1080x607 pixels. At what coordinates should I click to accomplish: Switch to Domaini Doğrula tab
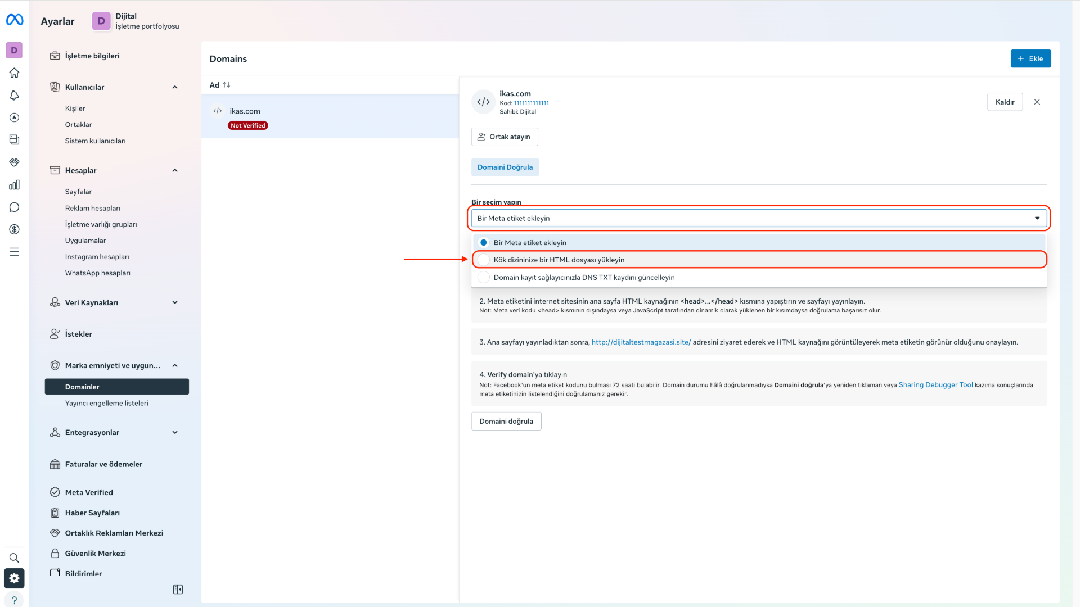[x=505, y=167]
